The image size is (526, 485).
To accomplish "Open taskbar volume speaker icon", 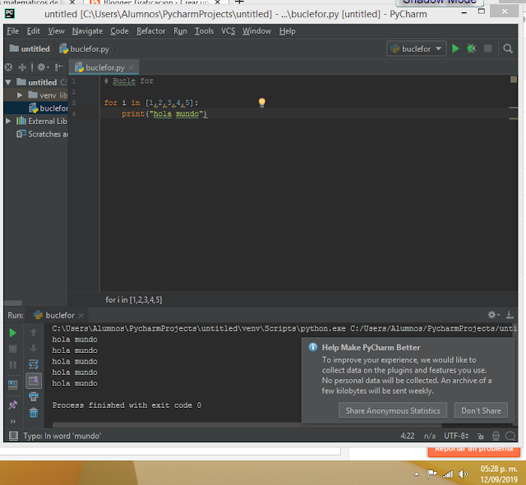I will coord(463,474).
